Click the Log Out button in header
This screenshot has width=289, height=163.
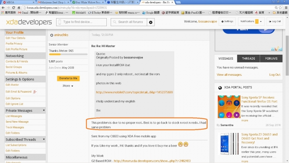pos(275,21)
